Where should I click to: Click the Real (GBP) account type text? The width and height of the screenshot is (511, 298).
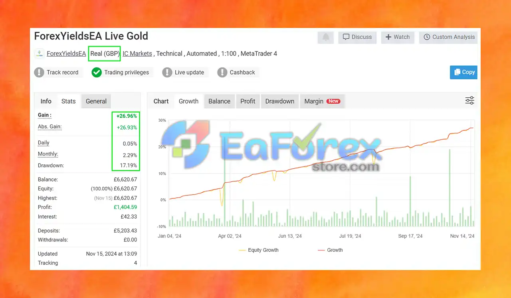104,53
